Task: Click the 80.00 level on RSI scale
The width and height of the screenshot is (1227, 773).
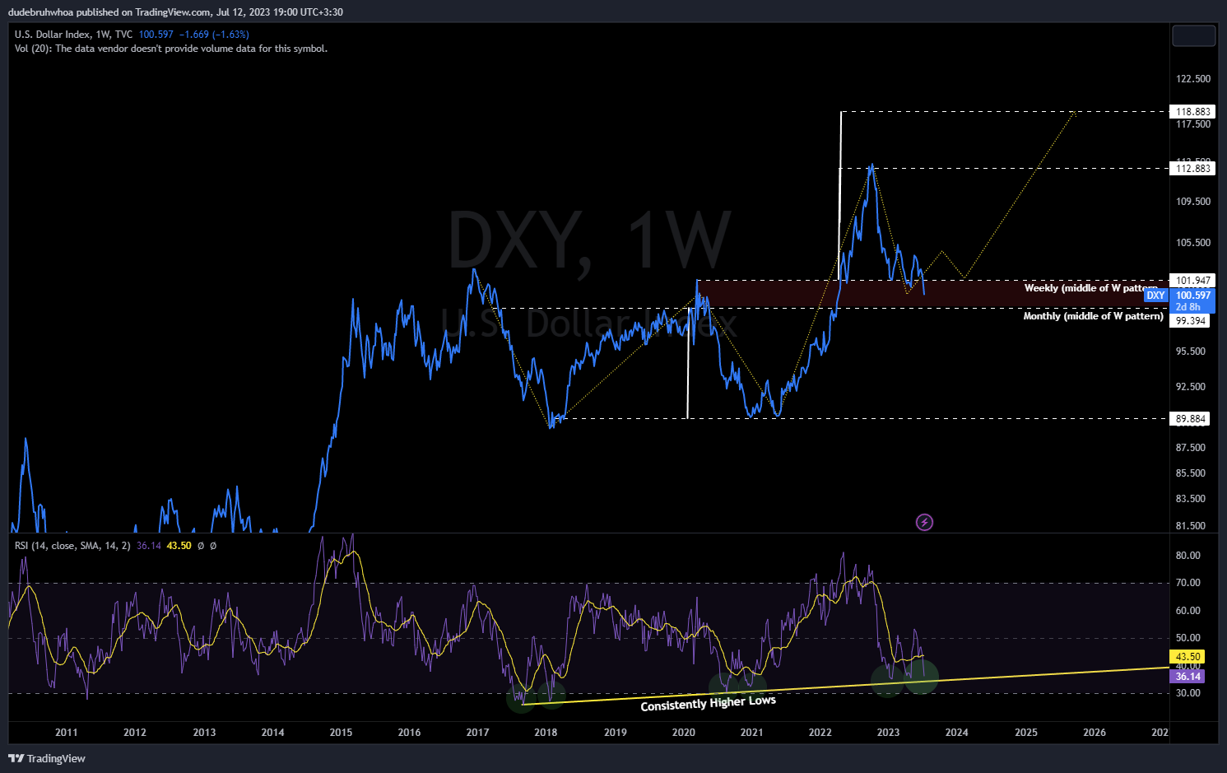Action: (x=1188, y=556)
